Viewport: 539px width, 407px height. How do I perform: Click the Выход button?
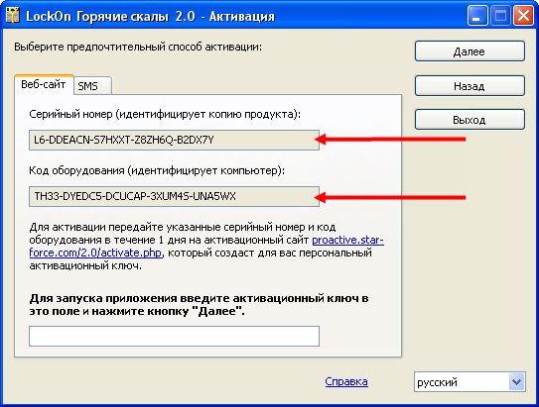470,120
